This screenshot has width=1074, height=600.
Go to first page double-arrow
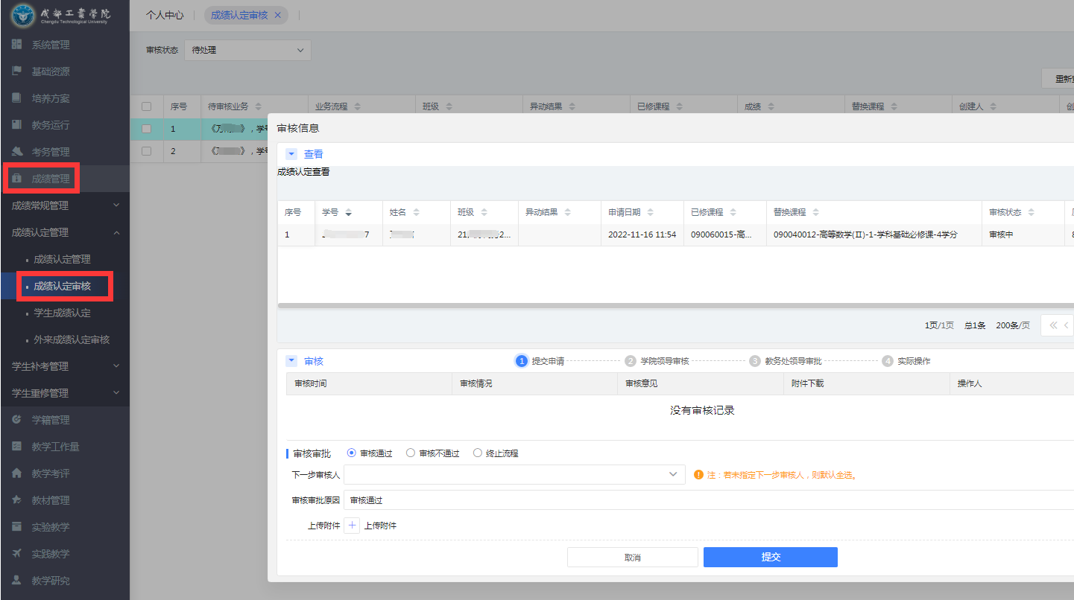point(1053,325)
